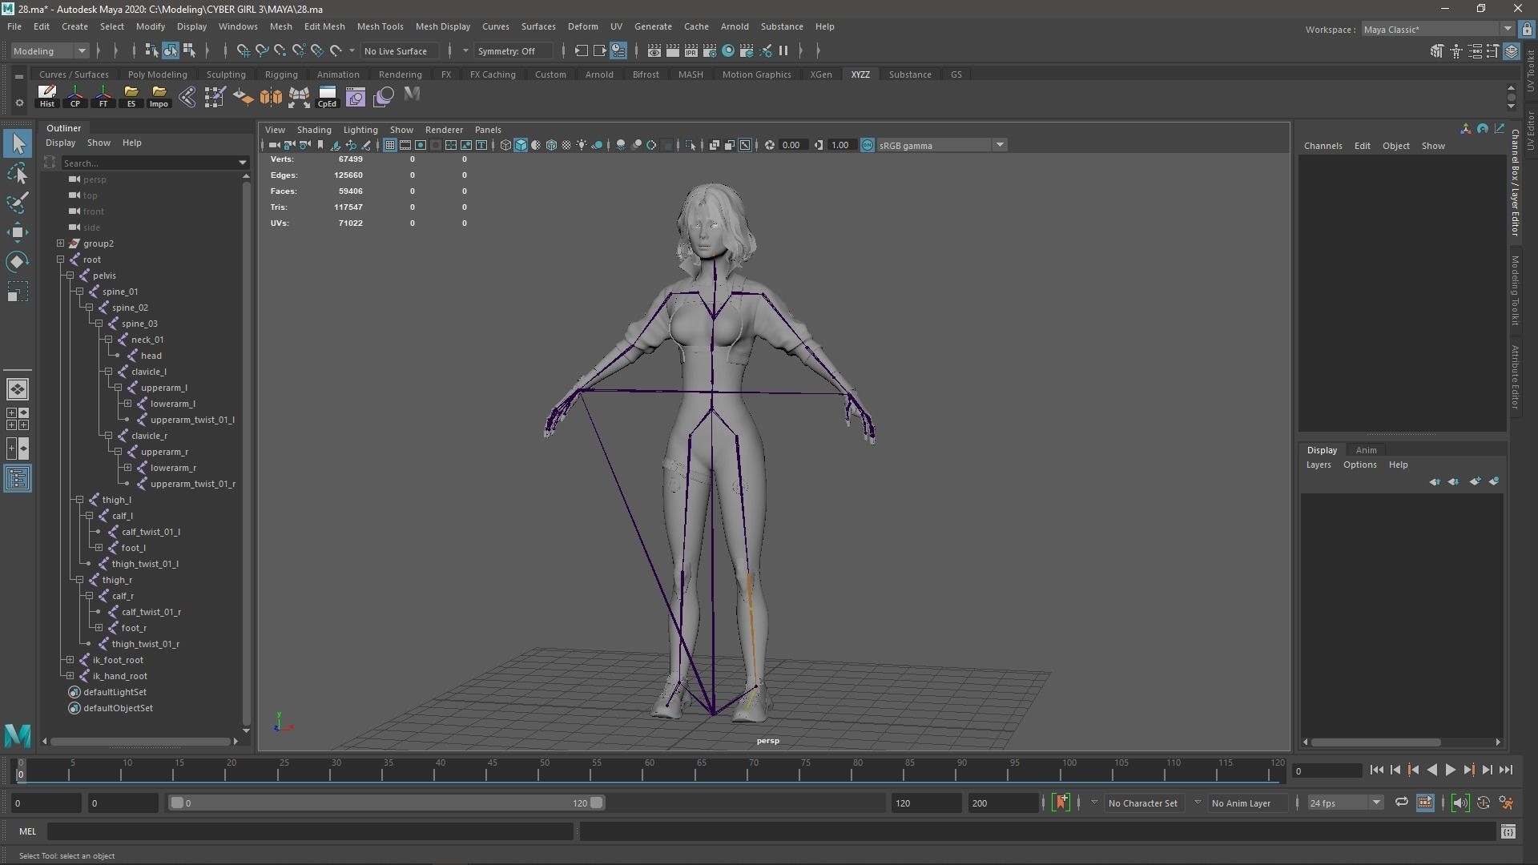Click the MEL command line input
Image resolution: width=1538 pixels, height=865 pixels.
point(311,831)
